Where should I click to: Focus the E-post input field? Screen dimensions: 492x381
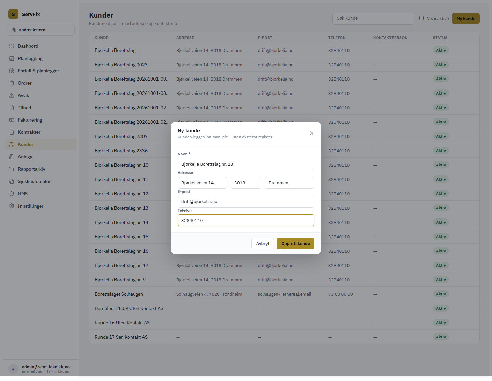[246, 201]
